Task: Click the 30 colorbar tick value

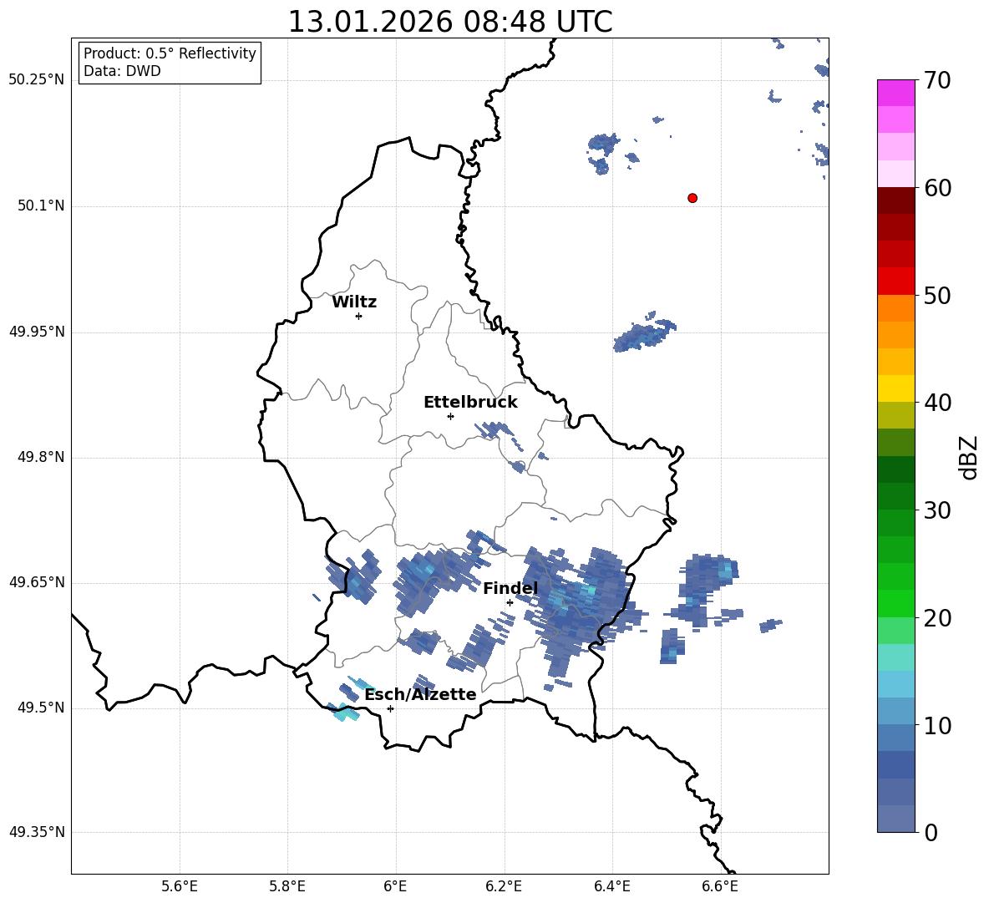Action: coord(938,510)
